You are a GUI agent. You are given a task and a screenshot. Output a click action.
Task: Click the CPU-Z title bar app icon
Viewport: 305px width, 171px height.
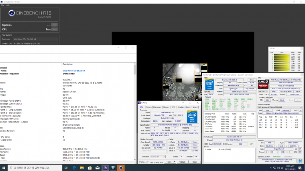[x=139, y=103]
